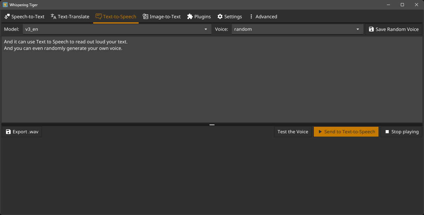Close the Whispering Tiger window
The height and width of the screenshot is (215, 424).
(417, 5)
